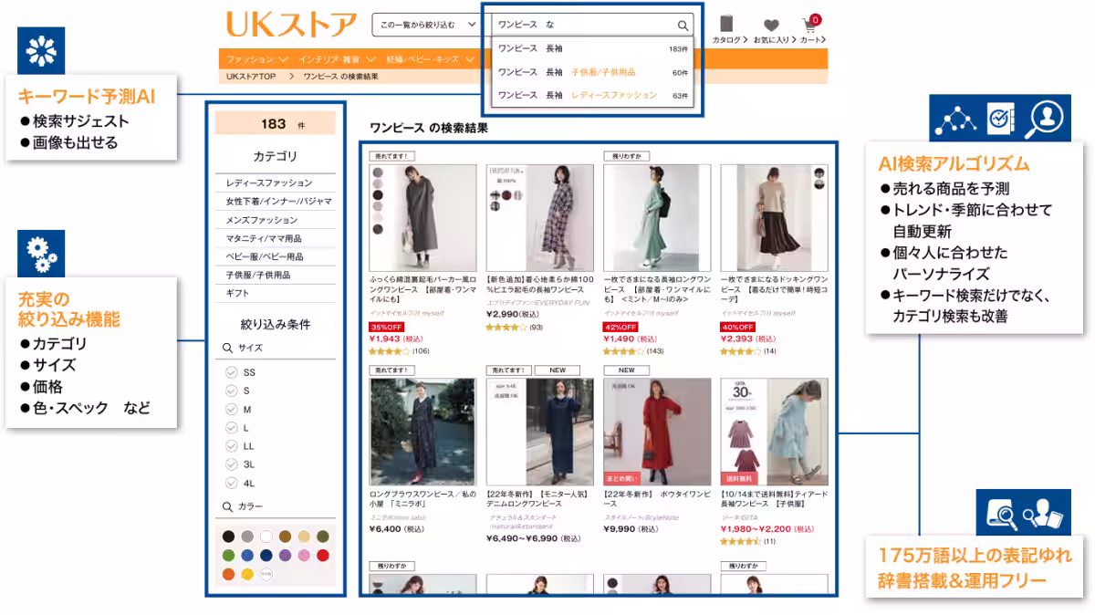Click the search field containing ワンピース な

point(592,26)
